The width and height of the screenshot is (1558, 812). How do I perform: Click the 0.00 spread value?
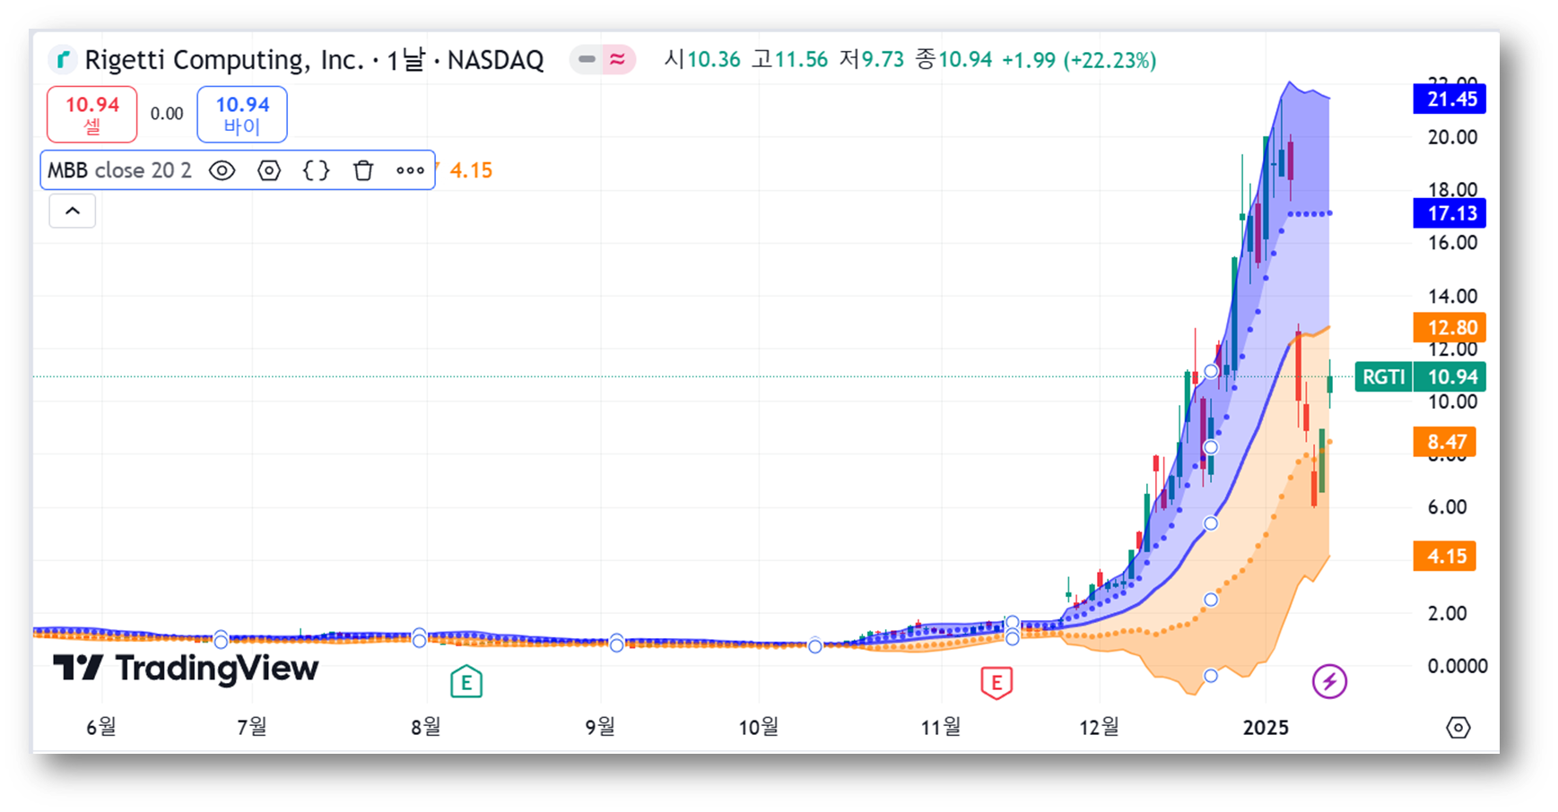point(167,114)
